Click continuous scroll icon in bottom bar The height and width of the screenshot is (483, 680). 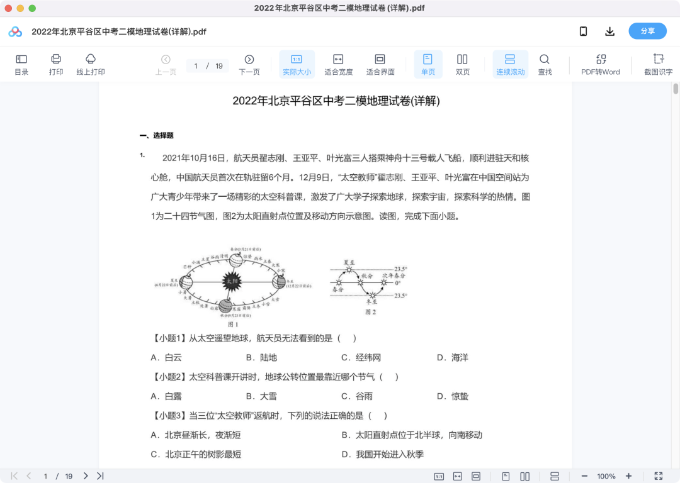(554, 477)
